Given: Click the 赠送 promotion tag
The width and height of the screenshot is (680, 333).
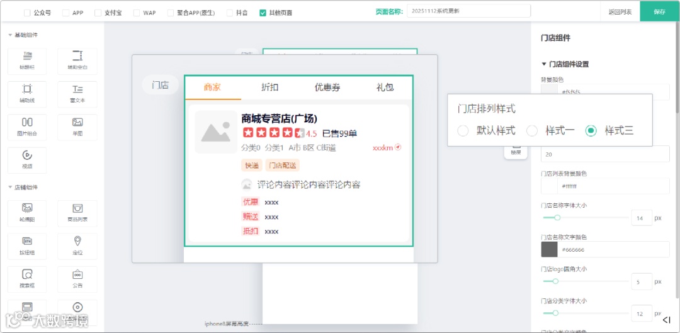Looking at the screenshot, I should (x=250, y=217).
